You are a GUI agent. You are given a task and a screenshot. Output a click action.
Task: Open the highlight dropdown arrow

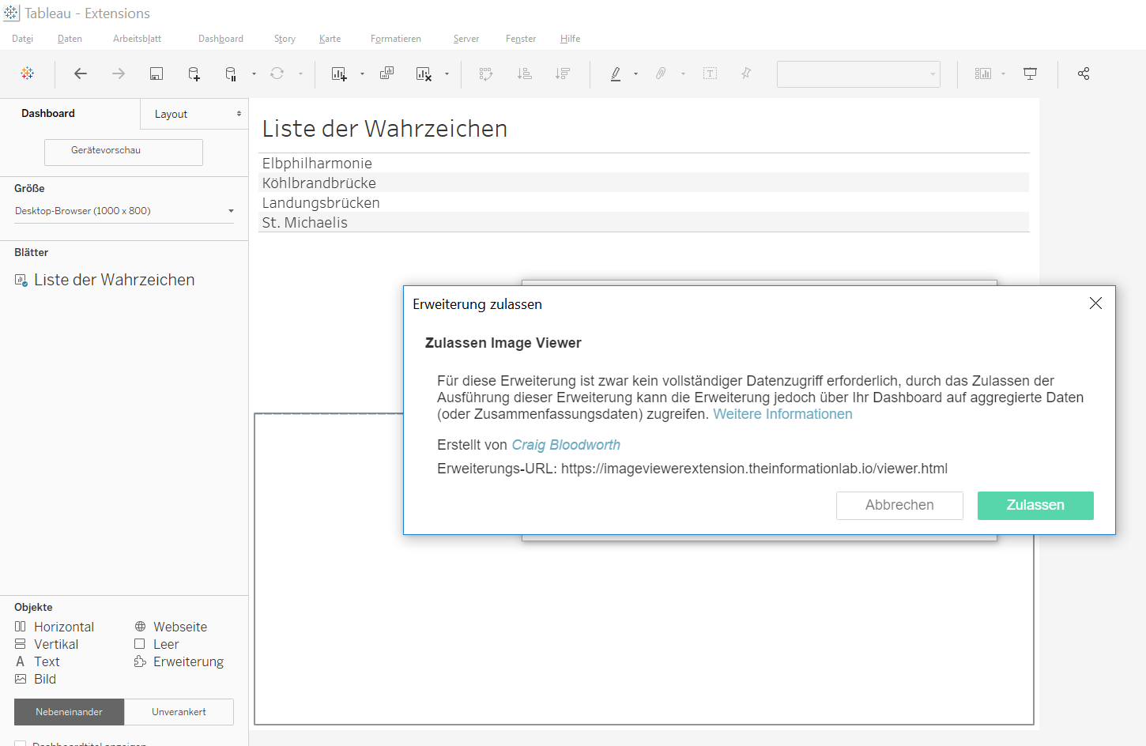point(635,74)
